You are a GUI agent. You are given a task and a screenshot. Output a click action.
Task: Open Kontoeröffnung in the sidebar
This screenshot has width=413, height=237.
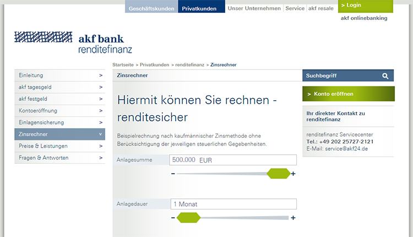(60, 111)
